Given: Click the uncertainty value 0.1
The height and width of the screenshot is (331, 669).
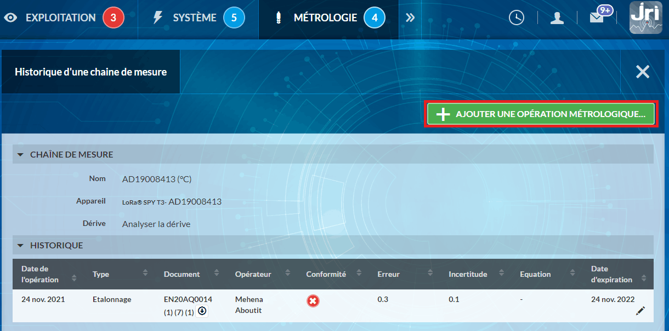Looking at the screenshot, I should 454,299.
